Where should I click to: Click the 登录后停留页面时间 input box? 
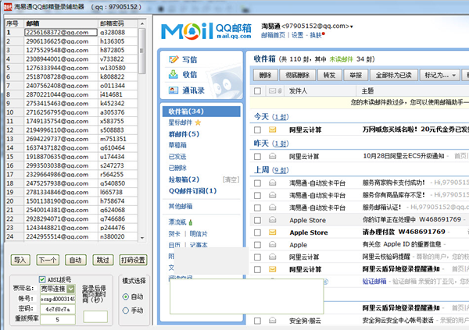(x=95, y=317)
